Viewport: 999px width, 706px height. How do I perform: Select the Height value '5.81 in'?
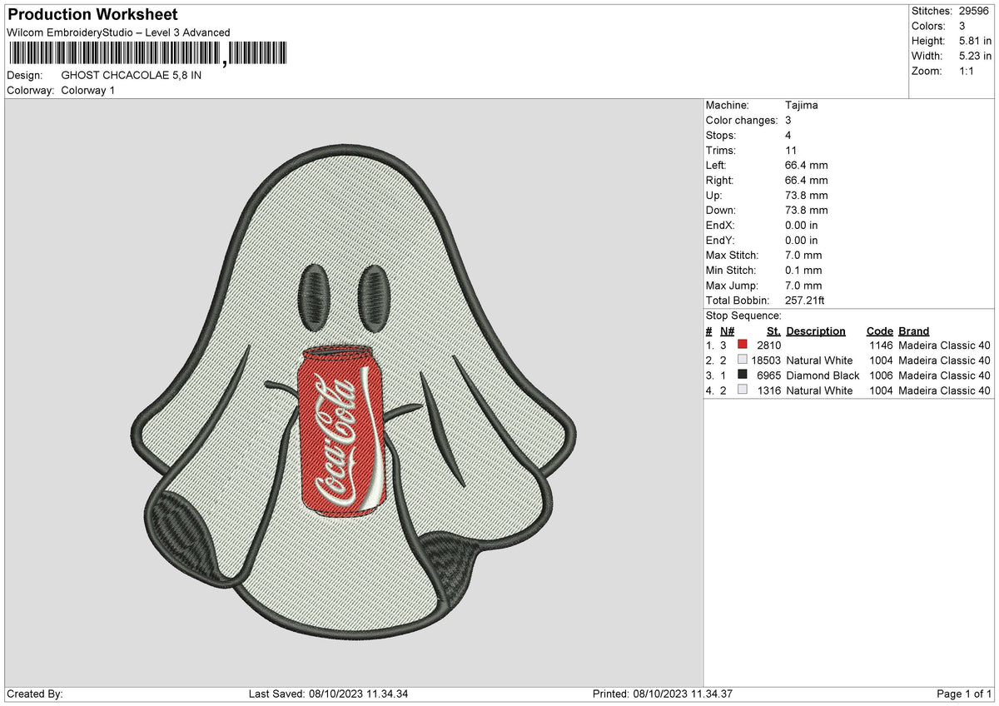coord(975,41)
